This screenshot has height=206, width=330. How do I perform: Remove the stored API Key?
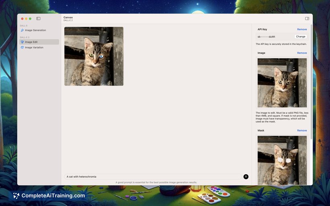[302, 29]
